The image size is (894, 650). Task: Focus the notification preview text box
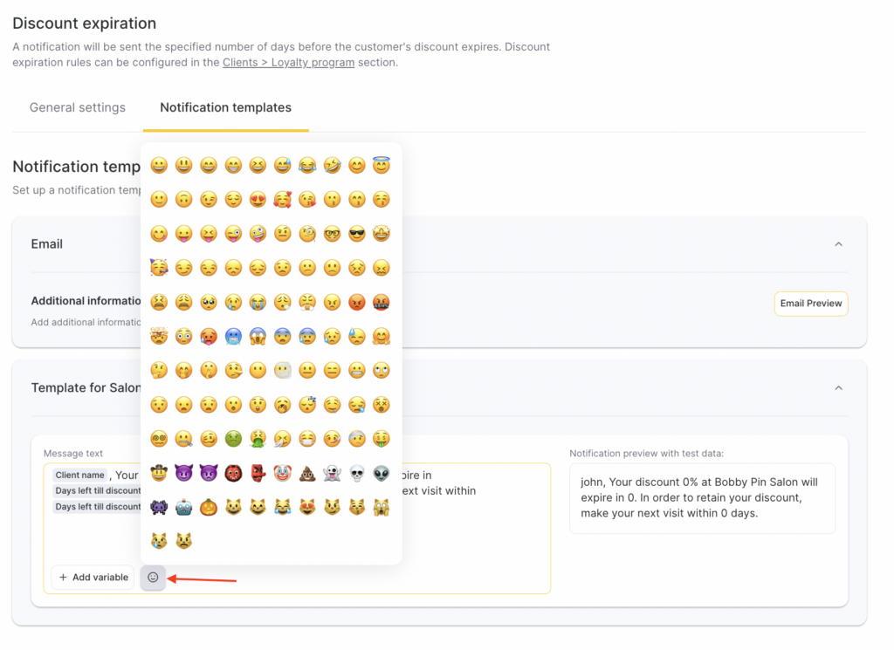click(x=702, y=498)
